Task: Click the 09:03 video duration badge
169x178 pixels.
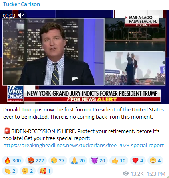Action: (9, 16)
